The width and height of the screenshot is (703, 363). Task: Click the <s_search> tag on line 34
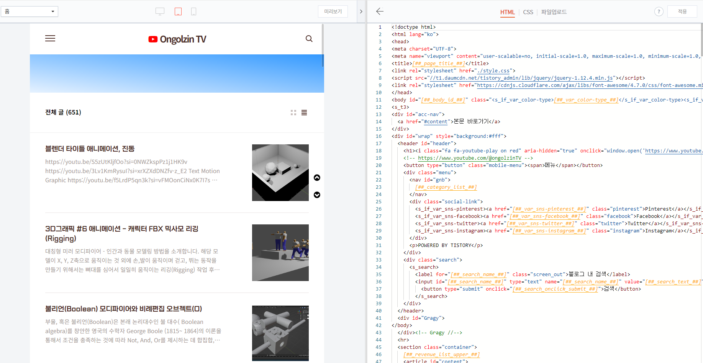point(424,267)
